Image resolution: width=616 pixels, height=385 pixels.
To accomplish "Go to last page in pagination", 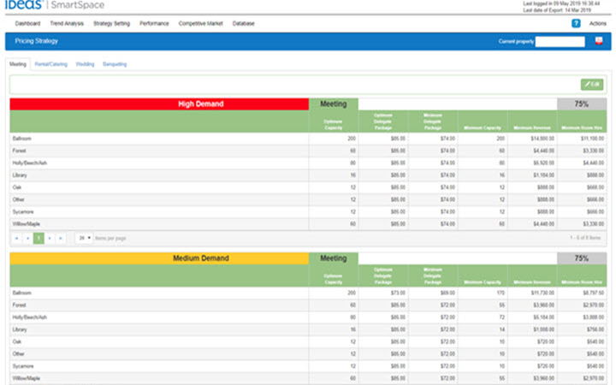I will click(x=61, y=238).
